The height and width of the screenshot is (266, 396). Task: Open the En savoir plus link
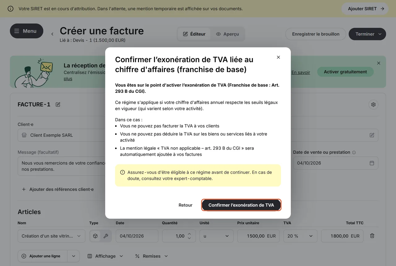pyautogui.click(x=300, y=72)
